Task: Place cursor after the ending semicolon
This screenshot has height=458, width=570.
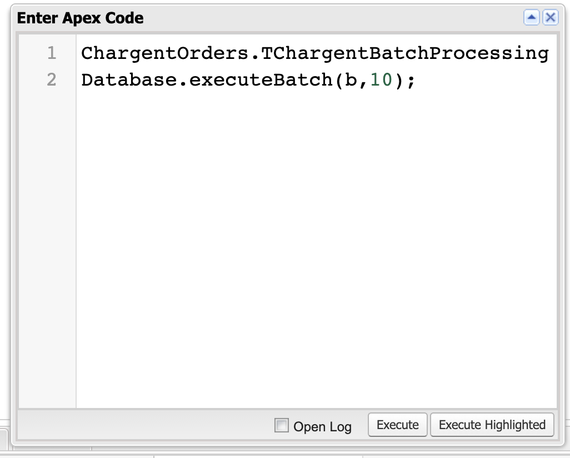Action: 416,81
